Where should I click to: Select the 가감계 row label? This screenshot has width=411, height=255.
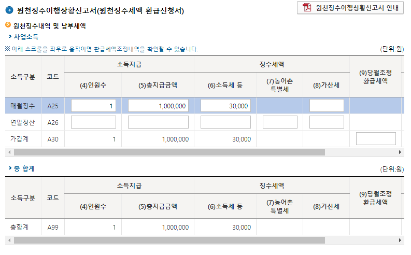[x=19, y=139]
